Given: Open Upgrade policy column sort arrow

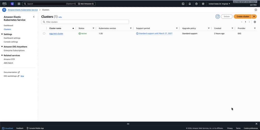Looking at the screenshot, I should 209,28.
